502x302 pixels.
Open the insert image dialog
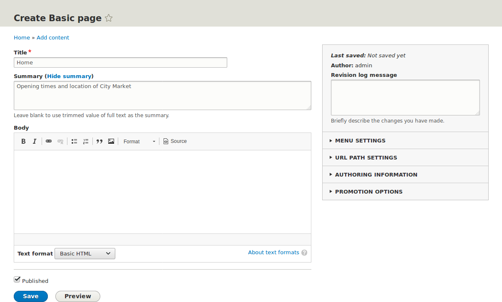click(111, 141)
